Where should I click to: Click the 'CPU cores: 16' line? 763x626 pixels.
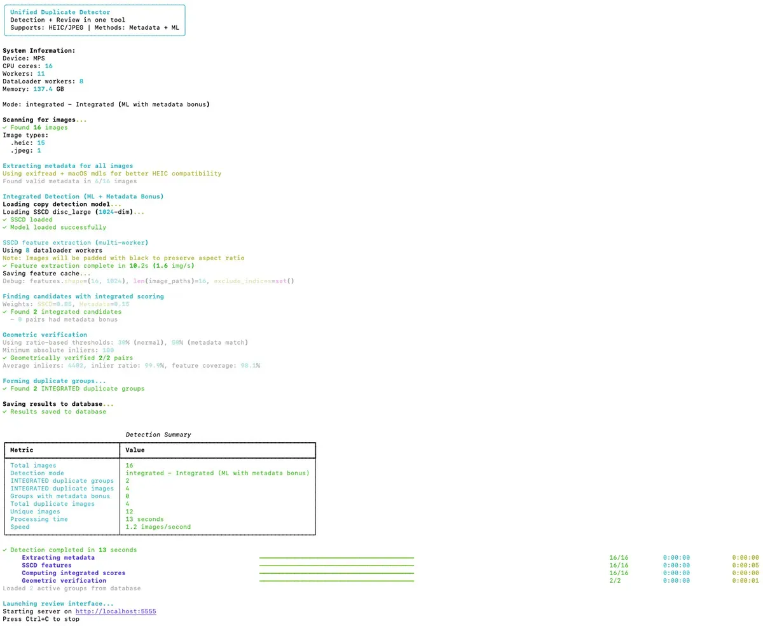point(27,66)
